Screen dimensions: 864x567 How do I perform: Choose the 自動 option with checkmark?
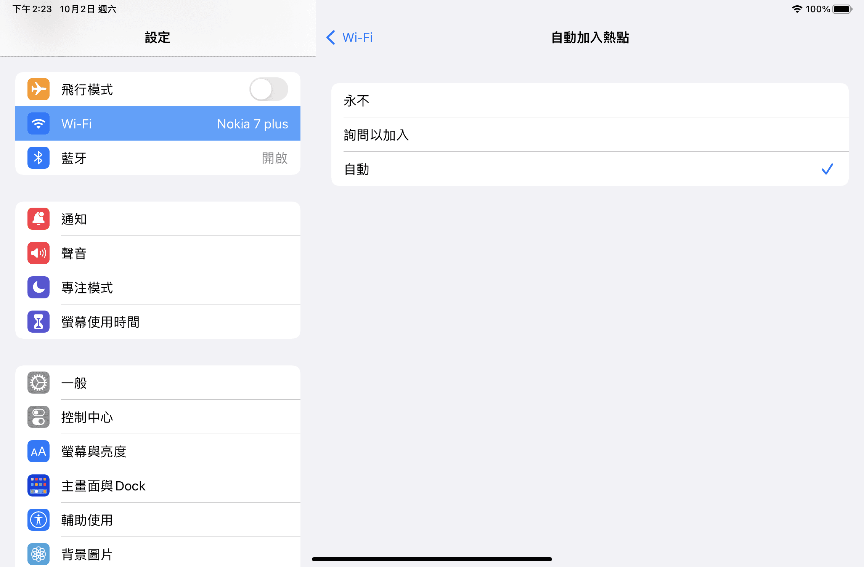(x=590, y=169)
